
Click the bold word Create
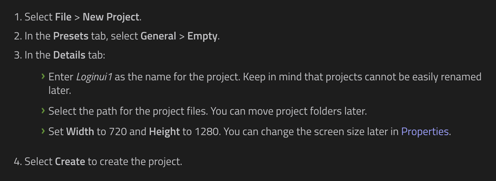pos(70,162)
